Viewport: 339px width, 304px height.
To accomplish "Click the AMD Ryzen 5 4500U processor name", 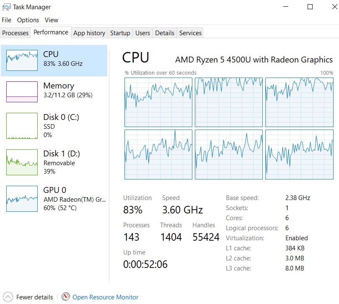I will pos(254,60).
